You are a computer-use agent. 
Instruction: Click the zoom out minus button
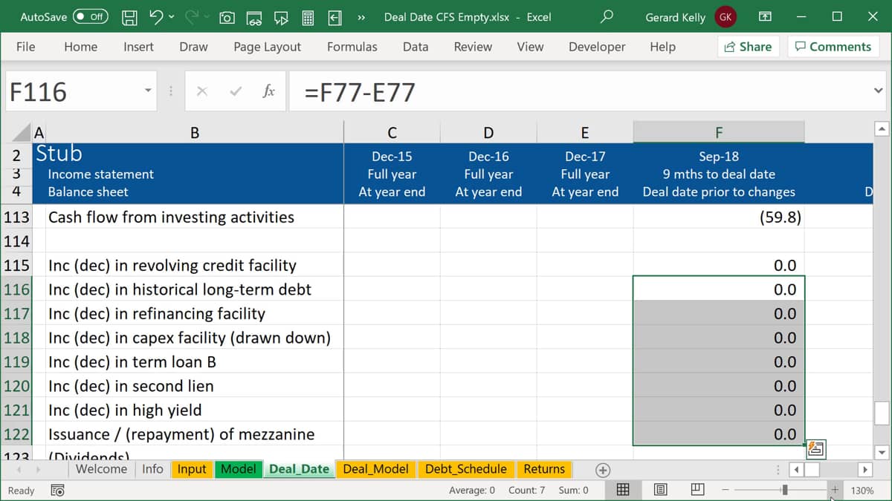(726, 491)
